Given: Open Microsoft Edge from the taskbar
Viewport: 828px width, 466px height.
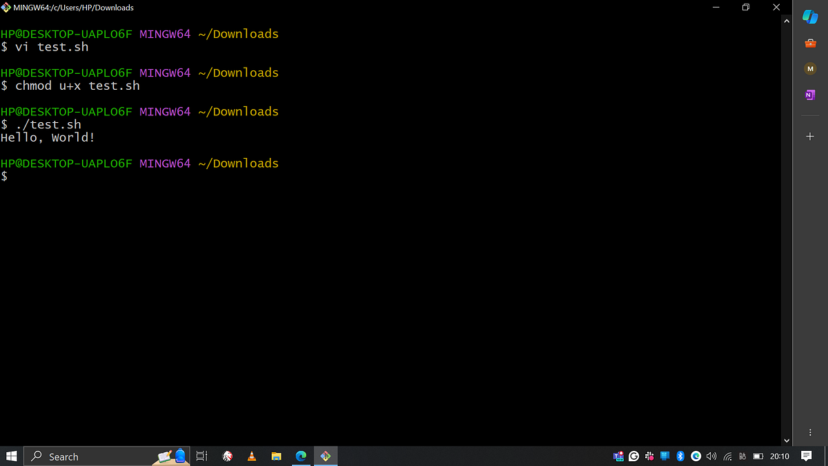Looking at the screenshot, I should point(301,456).
